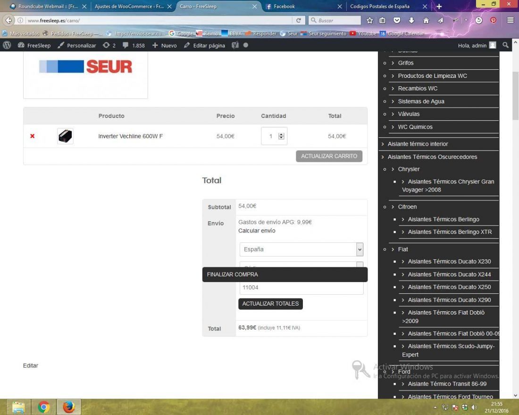
Task: Open the Chrysler subcategory
Action: [409, 169]
